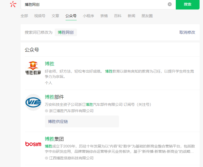Open the 博胜供应链 menu item
Image resolution: width=203 pixels, height=167 pixels.
pyautogui.click(x=82, y=122)
